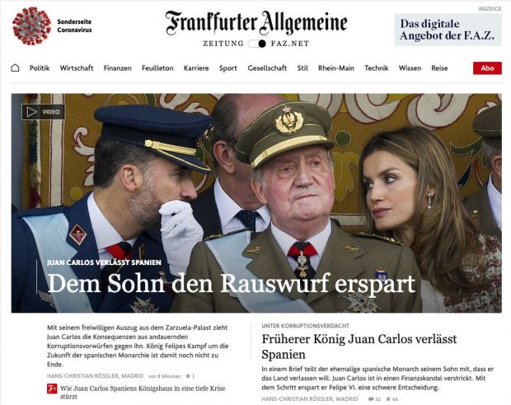Click the home icon in navigation bar
This screenshot has height=405, width=511.
[15, 68]
